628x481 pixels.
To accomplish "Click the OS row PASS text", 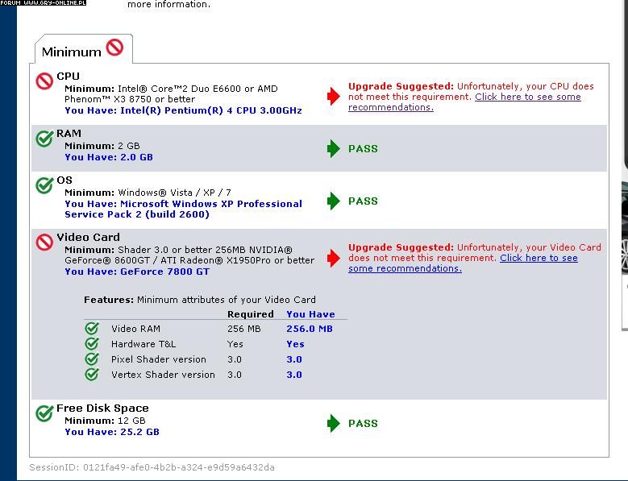I will [x=363, y=201].
